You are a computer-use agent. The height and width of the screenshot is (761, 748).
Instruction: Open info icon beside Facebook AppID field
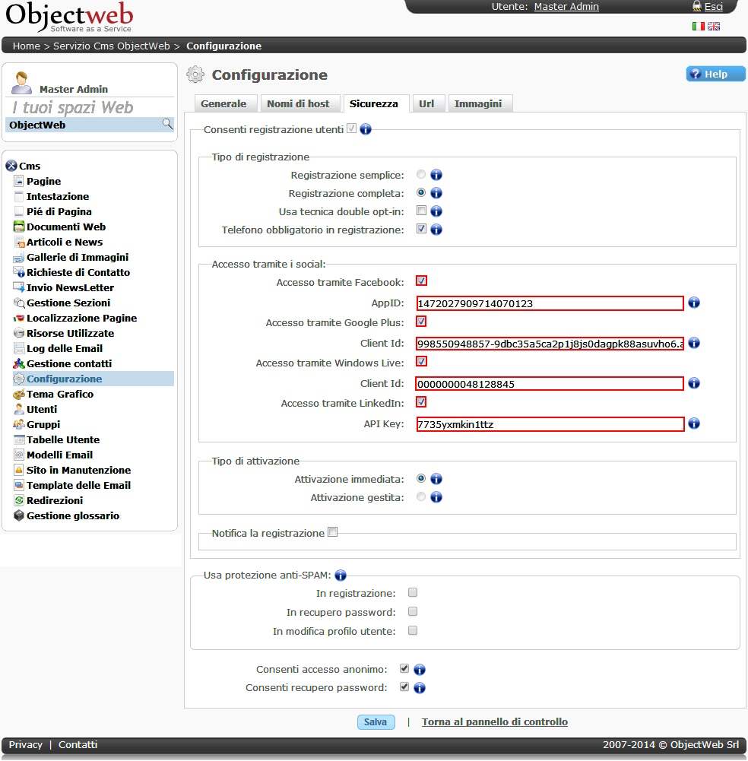tap(693, 303)
